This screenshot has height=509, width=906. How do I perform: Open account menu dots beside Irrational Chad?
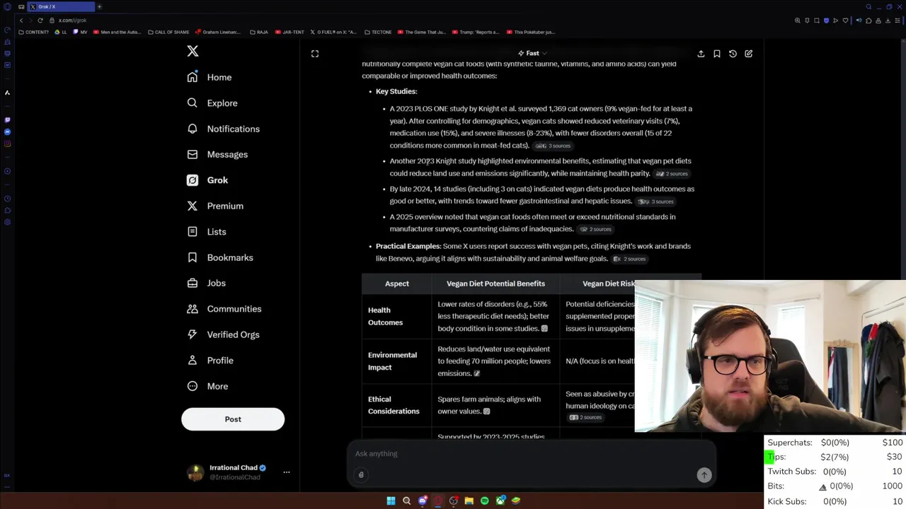(287, 472)
